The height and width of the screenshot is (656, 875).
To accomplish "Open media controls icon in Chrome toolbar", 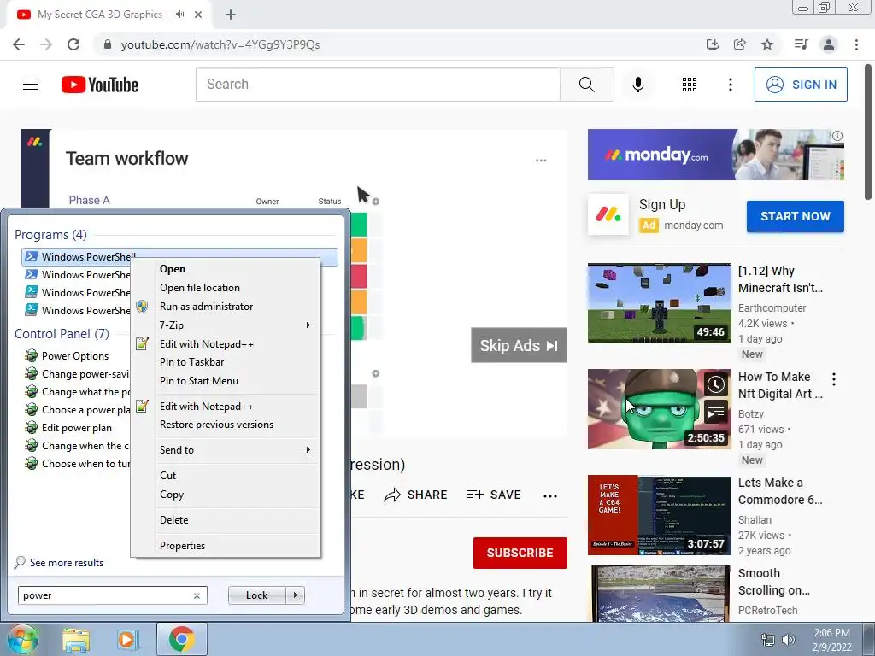I will (802, 44).
